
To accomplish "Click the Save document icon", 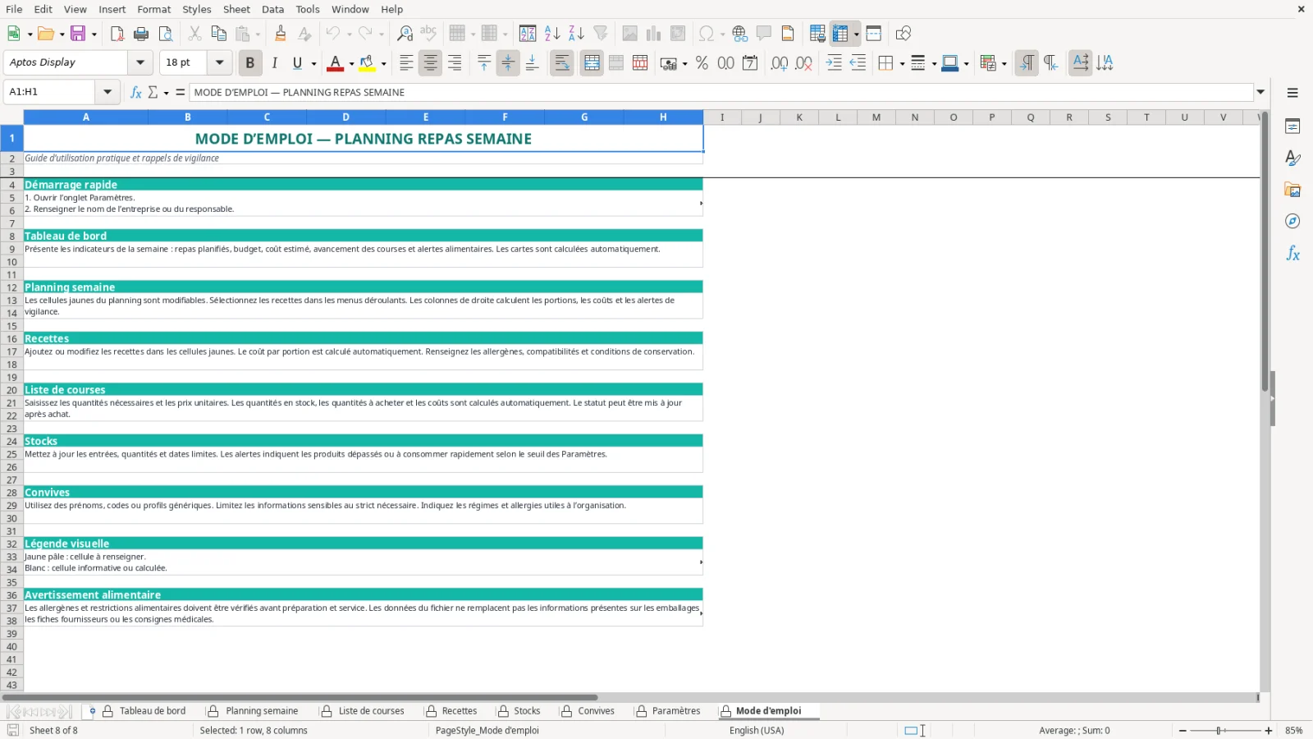I will pos(78,34).
